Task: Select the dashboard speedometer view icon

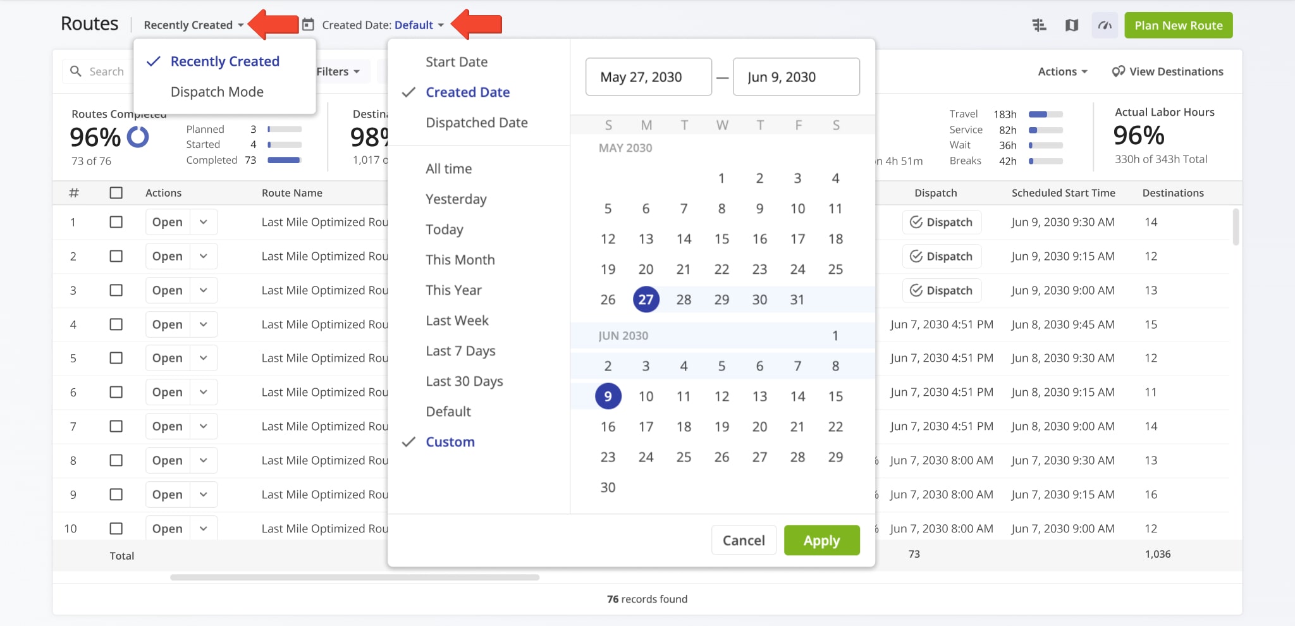Action: [1105, 25]
